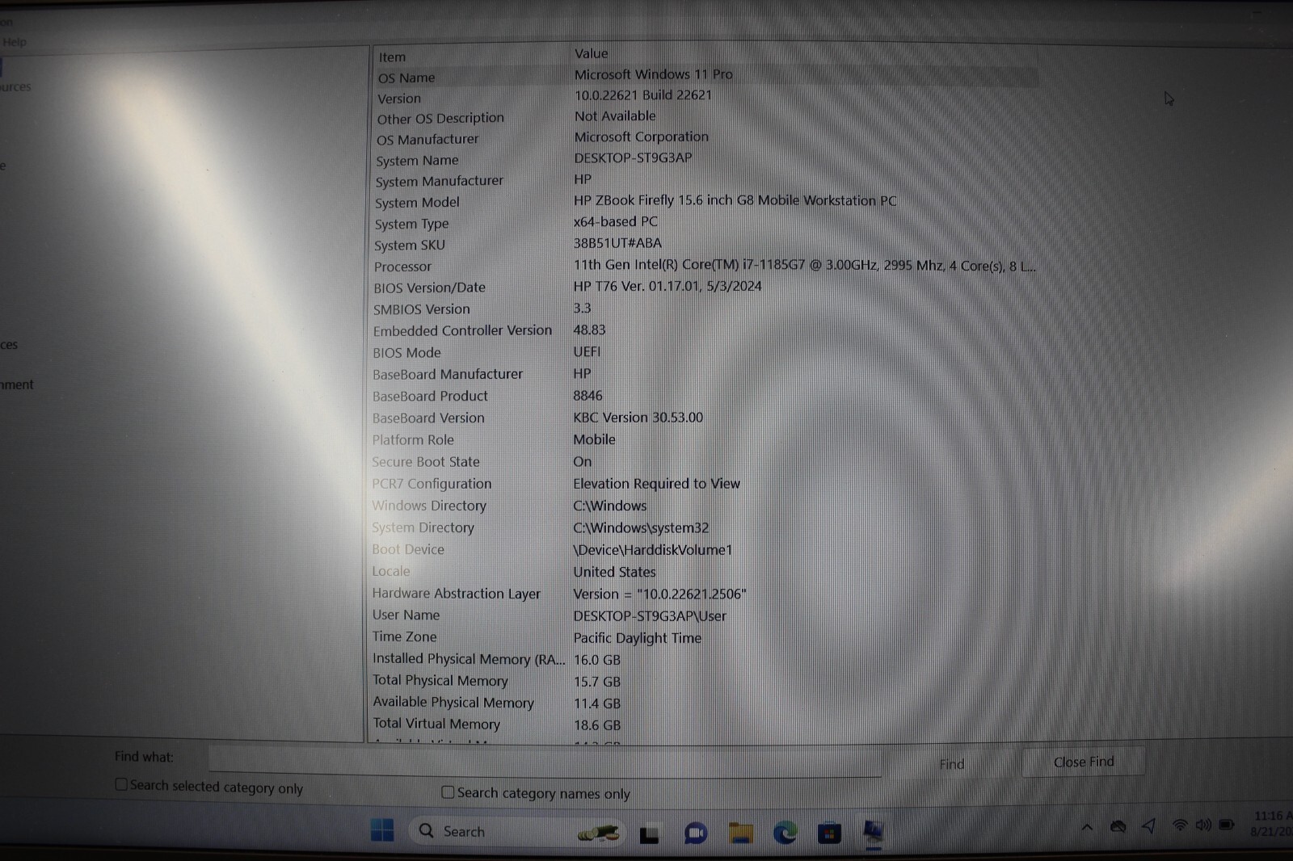This screenshot has height=861, width=1293.
Task: Click the value Pacific Daylight Time
Action: (638, 638)
